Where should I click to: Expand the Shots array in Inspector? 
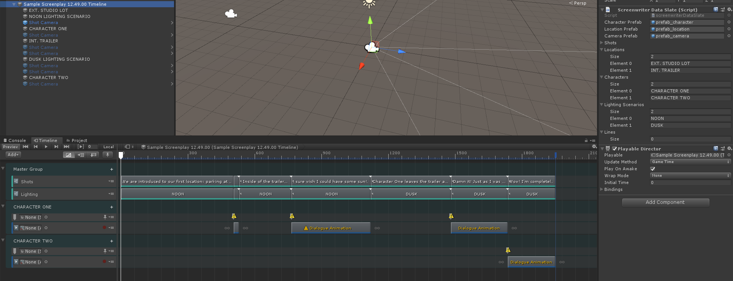602,43
